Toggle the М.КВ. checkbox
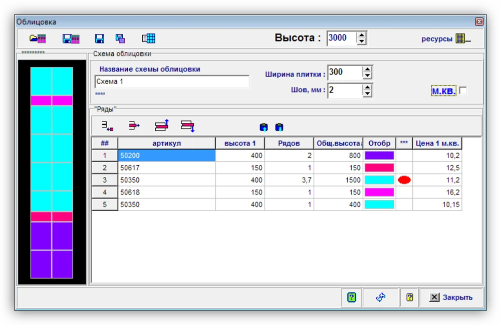 coord(463,90)
